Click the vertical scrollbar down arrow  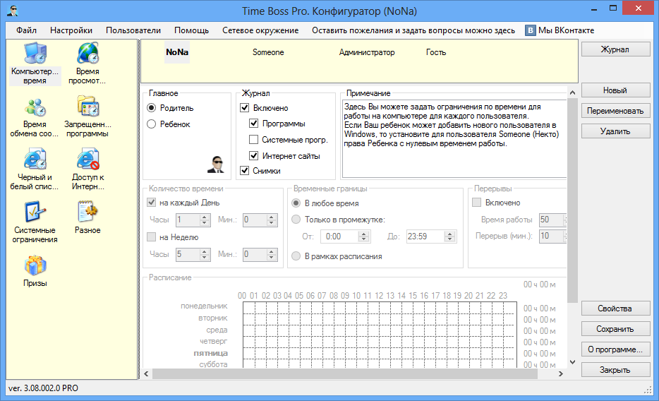click(x=572, y=362)
